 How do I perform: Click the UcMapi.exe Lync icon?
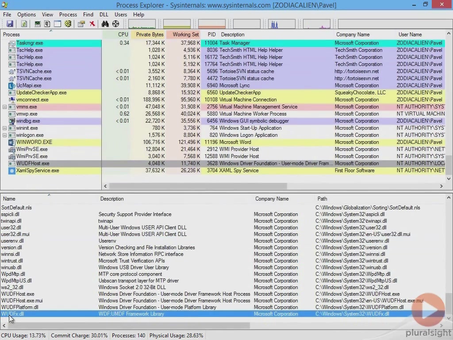click(x=12, y=85)
